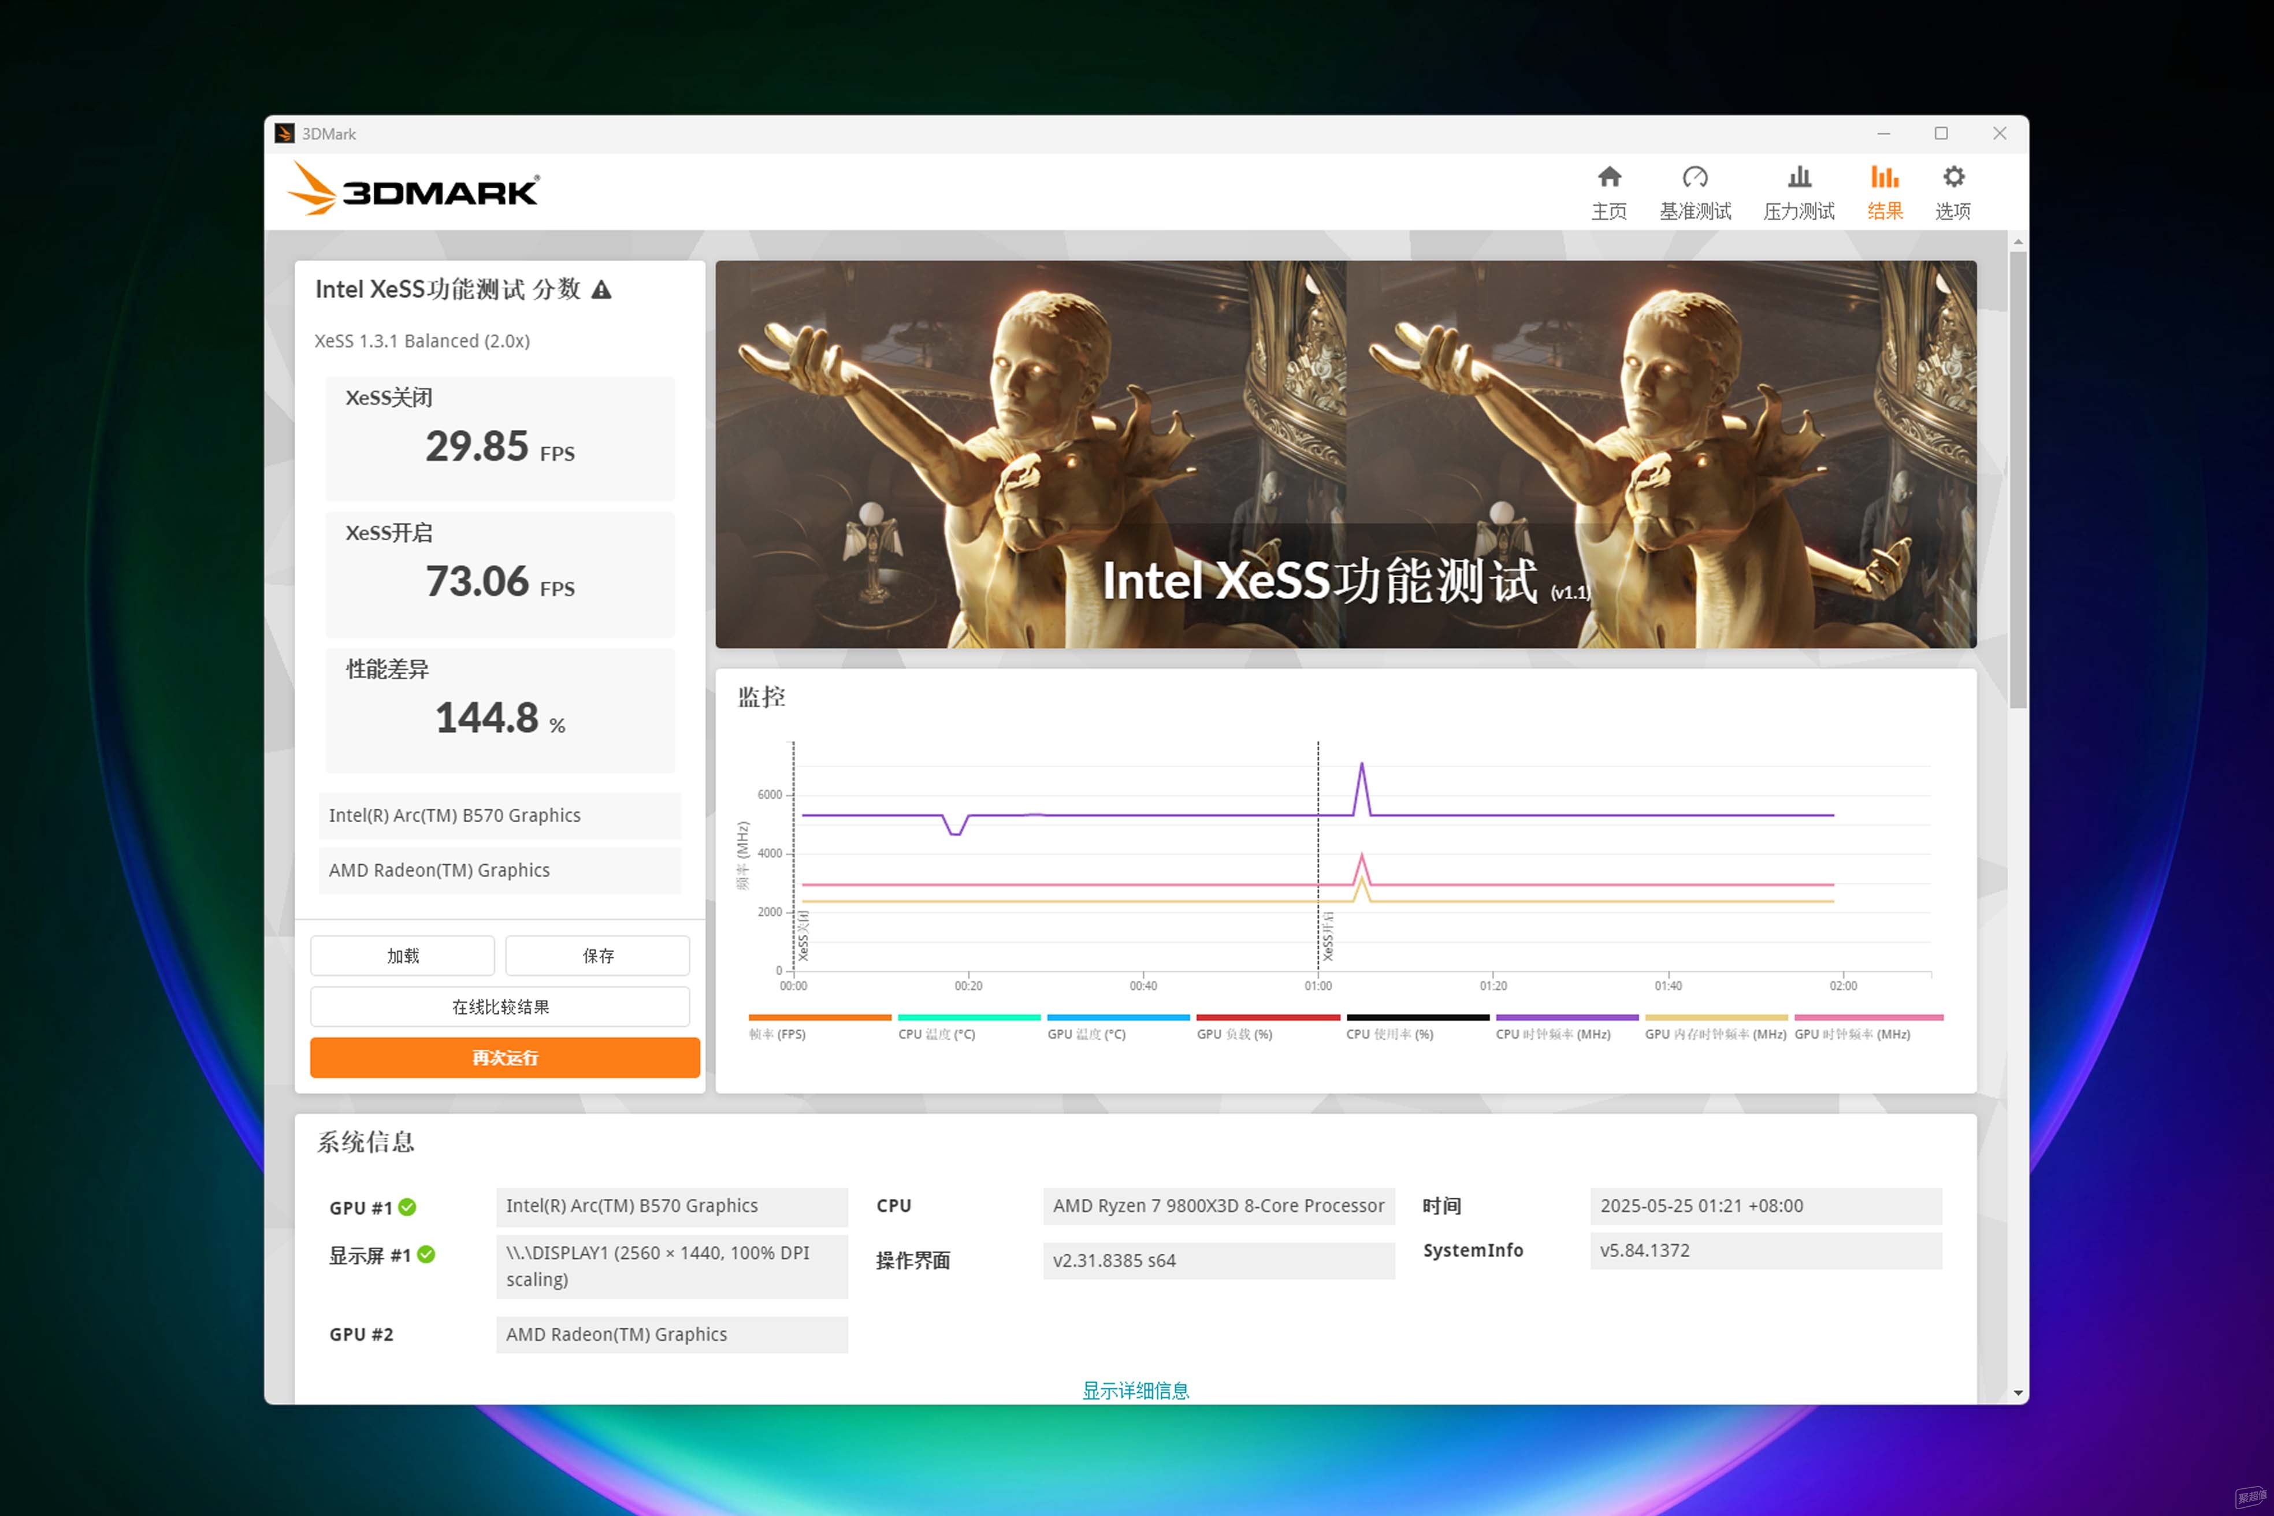The height and width of the screenshot is (1516, 2274).
Task: Open the 显示详细信息 details link
Action: (x=1135, y=1390)
